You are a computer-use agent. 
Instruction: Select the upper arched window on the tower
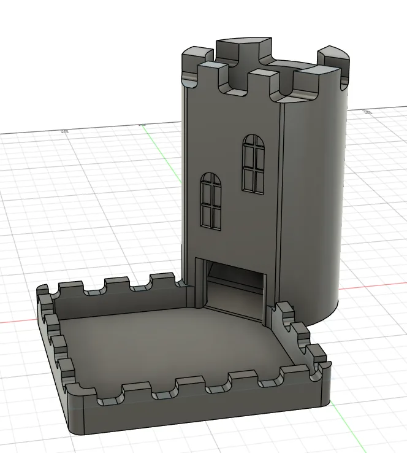tap(254, 164)
